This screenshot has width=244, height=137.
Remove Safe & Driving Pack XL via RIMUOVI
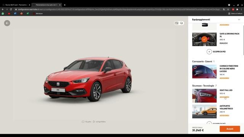click(x=224, y=43)
